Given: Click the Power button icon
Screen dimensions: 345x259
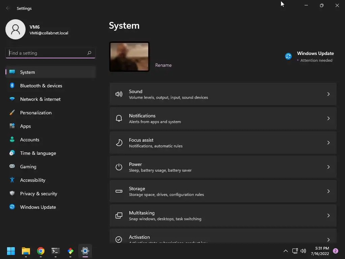Looking at the screenshot, I should click(119, 167).
